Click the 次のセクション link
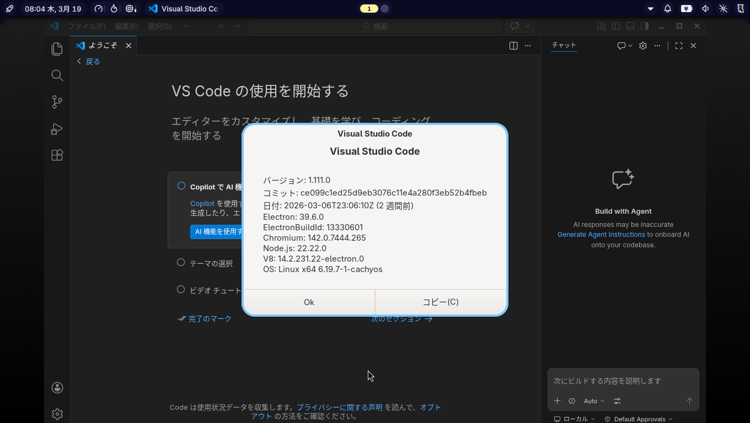Screen dimensions: 750x423 tap(401, 318)
